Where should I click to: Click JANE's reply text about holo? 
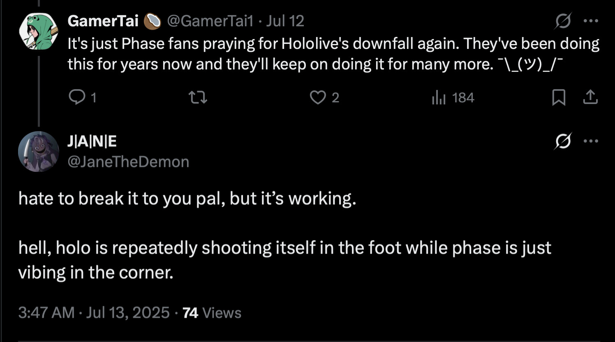point(284,248)
